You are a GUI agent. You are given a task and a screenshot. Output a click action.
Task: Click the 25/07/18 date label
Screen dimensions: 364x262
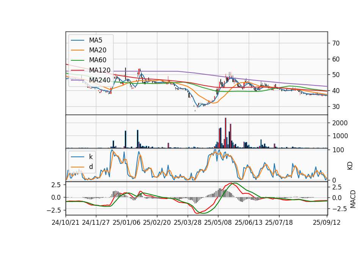[279, 223]
